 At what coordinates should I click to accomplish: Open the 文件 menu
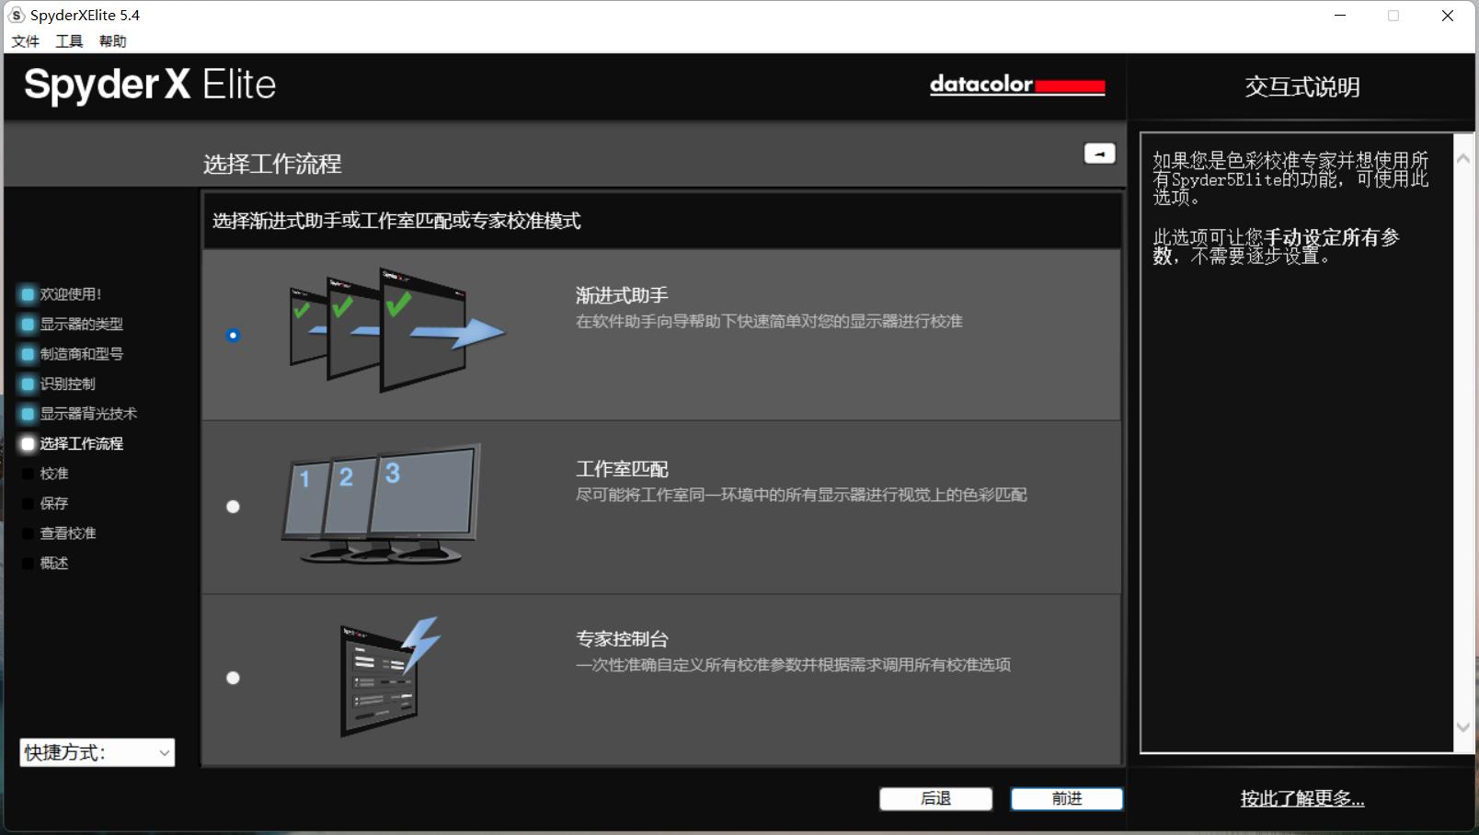24,40
